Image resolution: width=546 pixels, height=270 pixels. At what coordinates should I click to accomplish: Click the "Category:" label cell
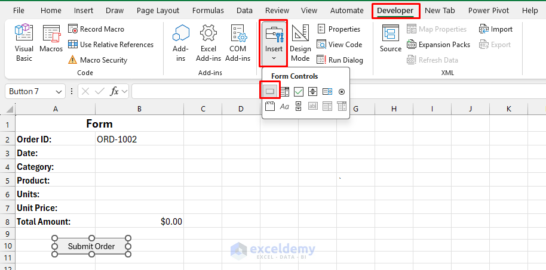pyautogui.click(x=56, y=167)
